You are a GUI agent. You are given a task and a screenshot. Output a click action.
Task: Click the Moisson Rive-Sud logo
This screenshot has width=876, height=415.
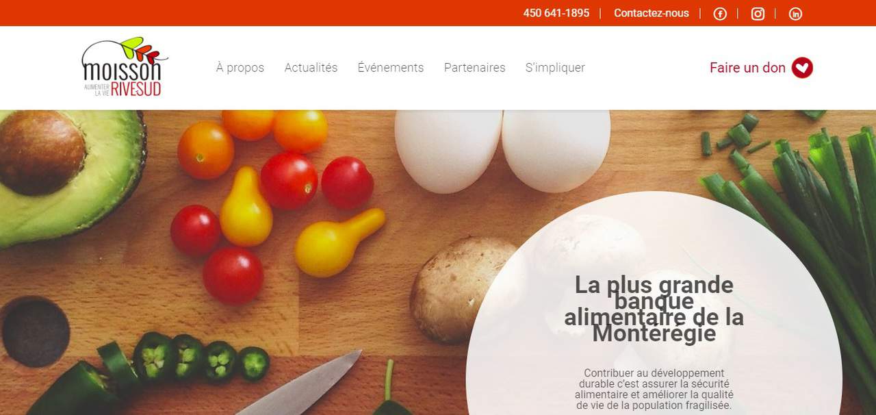pos(124,67)
